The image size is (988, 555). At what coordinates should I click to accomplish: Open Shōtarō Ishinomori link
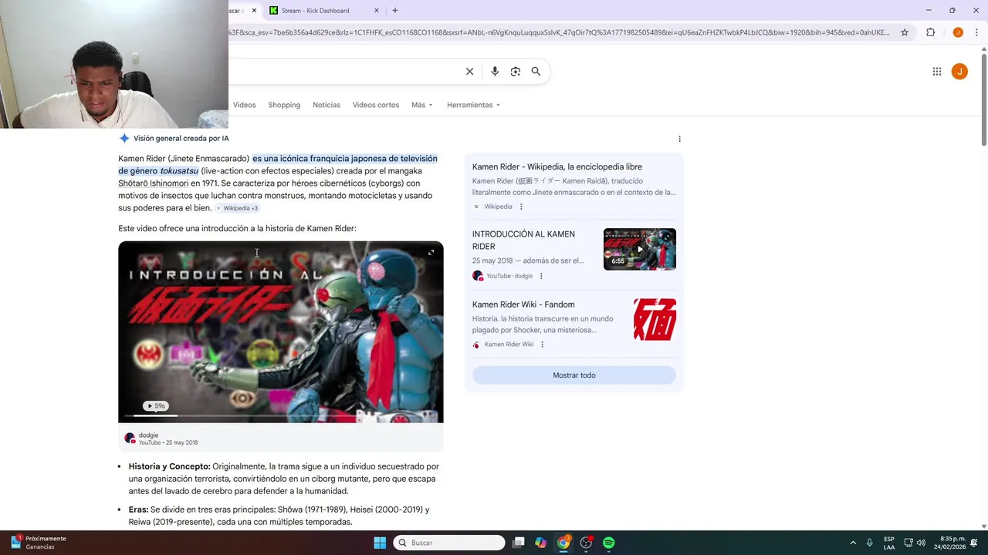pos(154,183)
